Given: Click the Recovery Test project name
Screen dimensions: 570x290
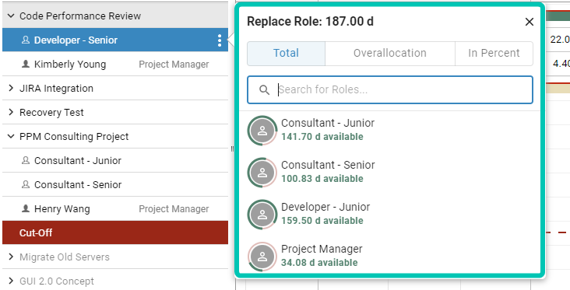Looking at the screenshot, I should point(51,113).
